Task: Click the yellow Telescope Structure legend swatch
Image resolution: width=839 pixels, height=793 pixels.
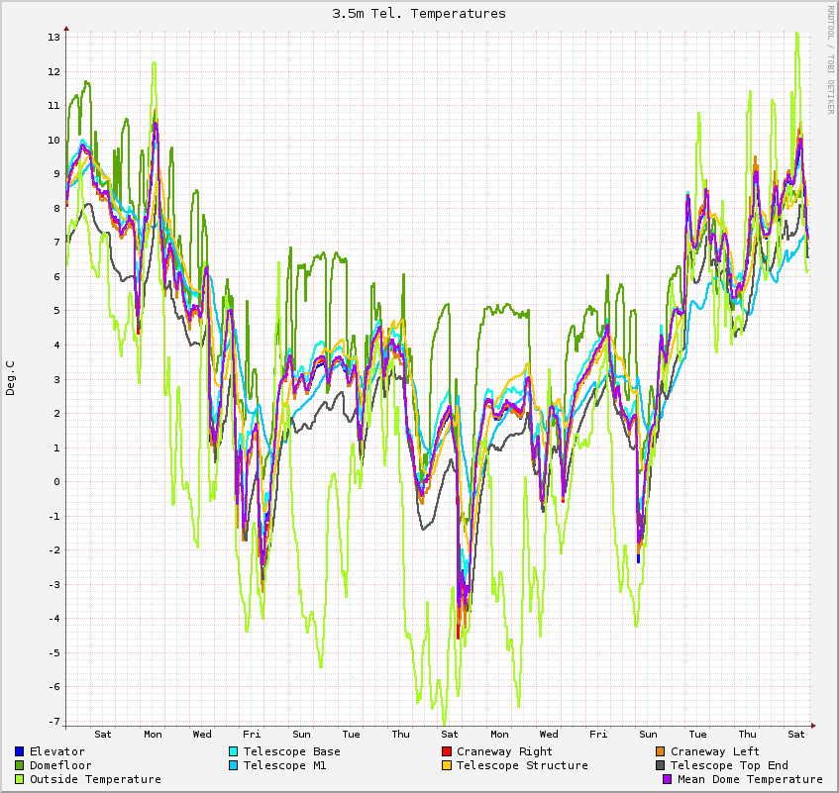Action: pos(448,765)
